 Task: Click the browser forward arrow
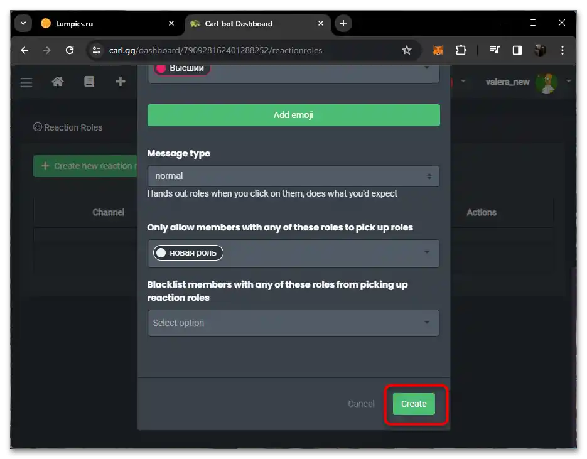pos(47,50)
